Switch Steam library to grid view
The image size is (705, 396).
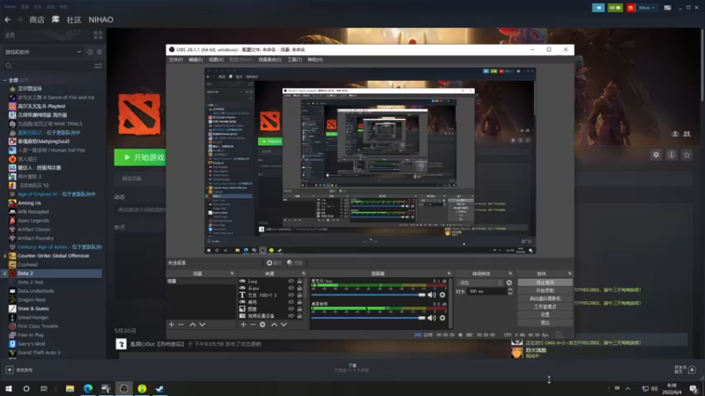pos(98,35)
